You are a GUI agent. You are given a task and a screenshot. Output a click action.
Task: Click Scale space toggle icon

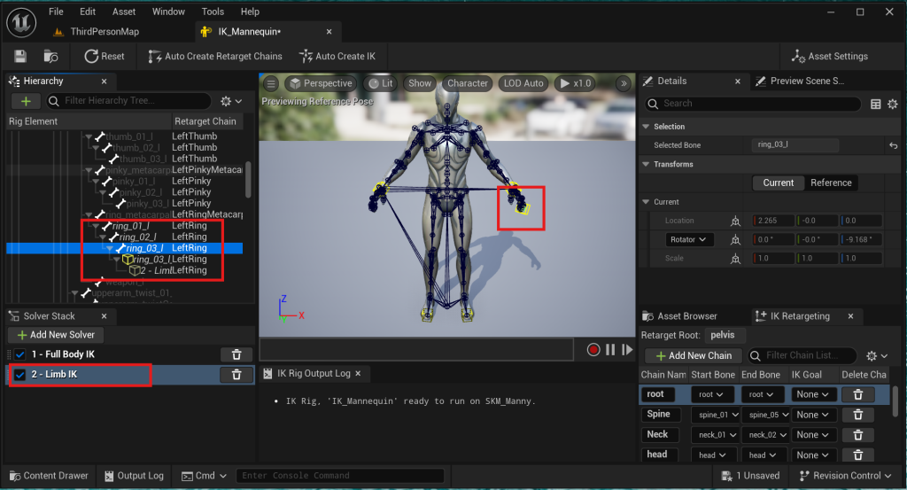click(735, 259)
